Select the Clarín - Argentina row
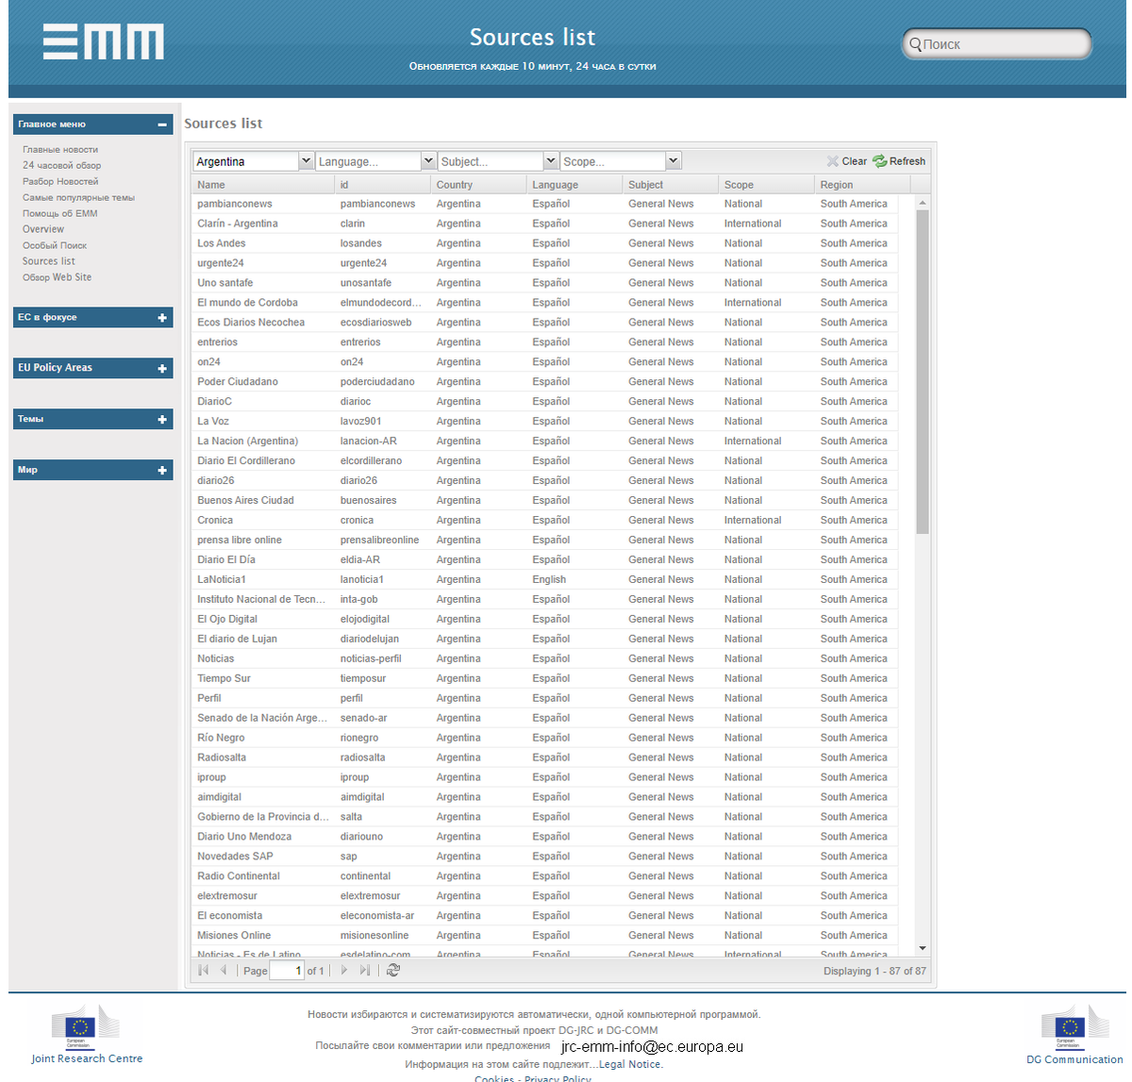The image size is (1132, 1082). [x=544, y=224]
